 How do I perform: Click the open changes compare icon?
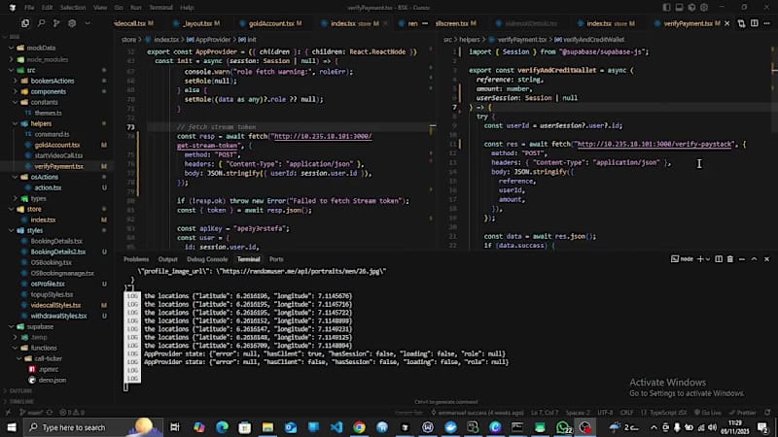(741, 23)
